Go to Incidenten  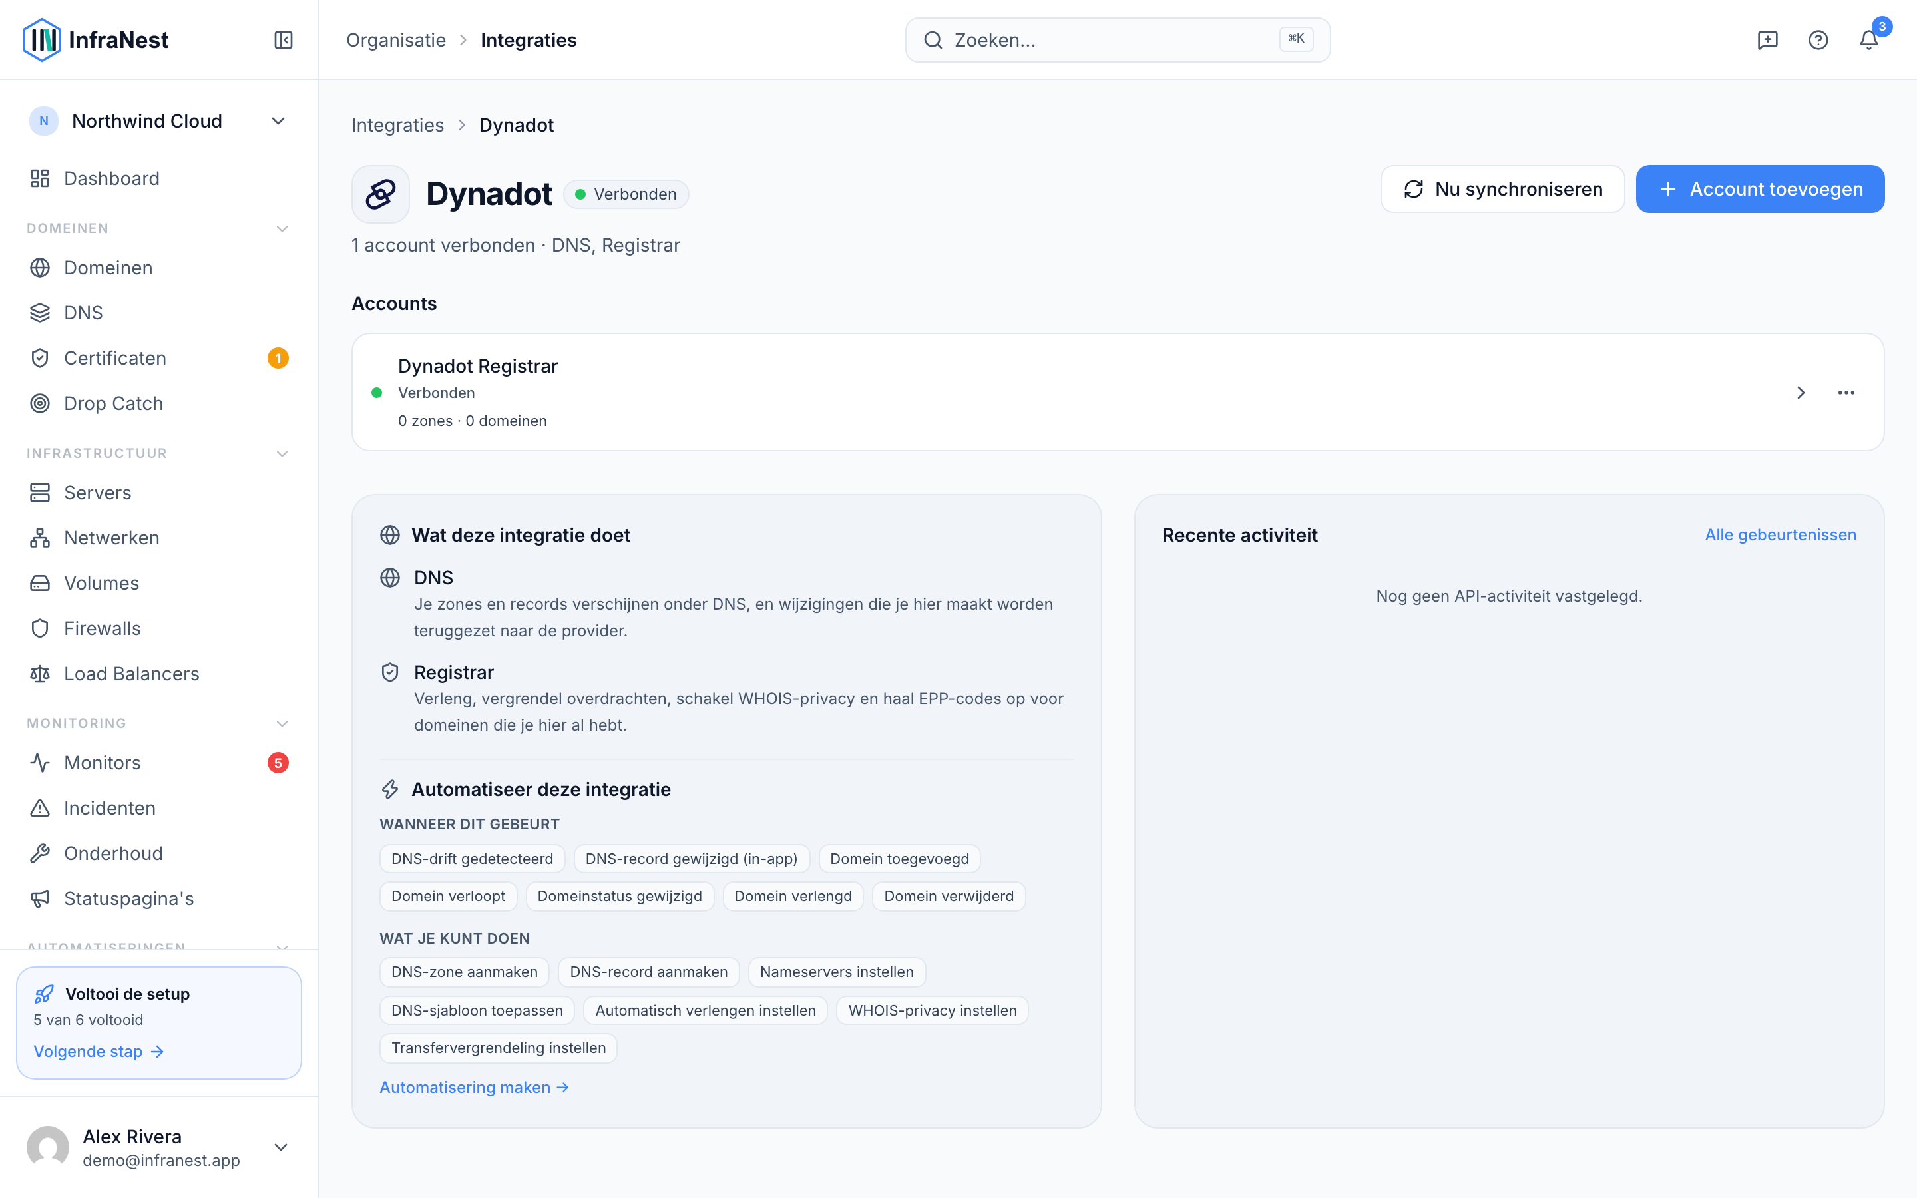coord(158,808)
